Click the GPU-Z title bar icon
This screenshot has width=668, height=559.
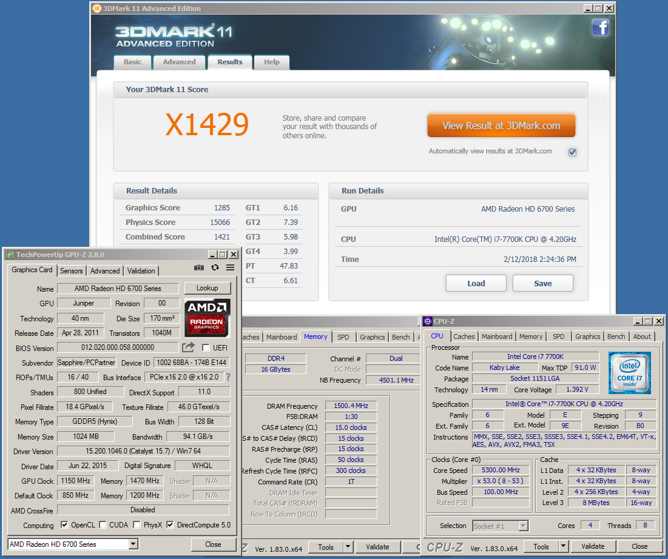11,255
